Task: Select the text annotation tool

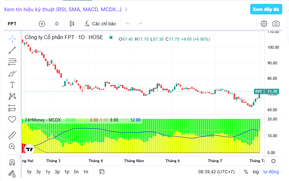Action: [x=12, y=85]
